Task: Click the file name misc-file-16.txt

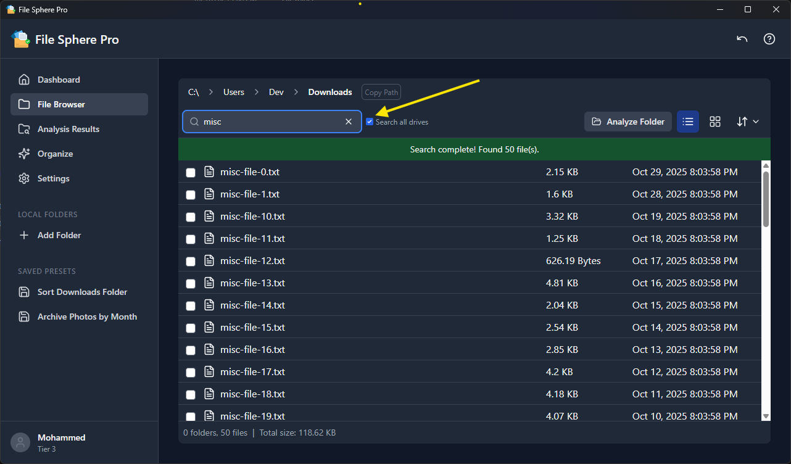Action: [252, 349]
